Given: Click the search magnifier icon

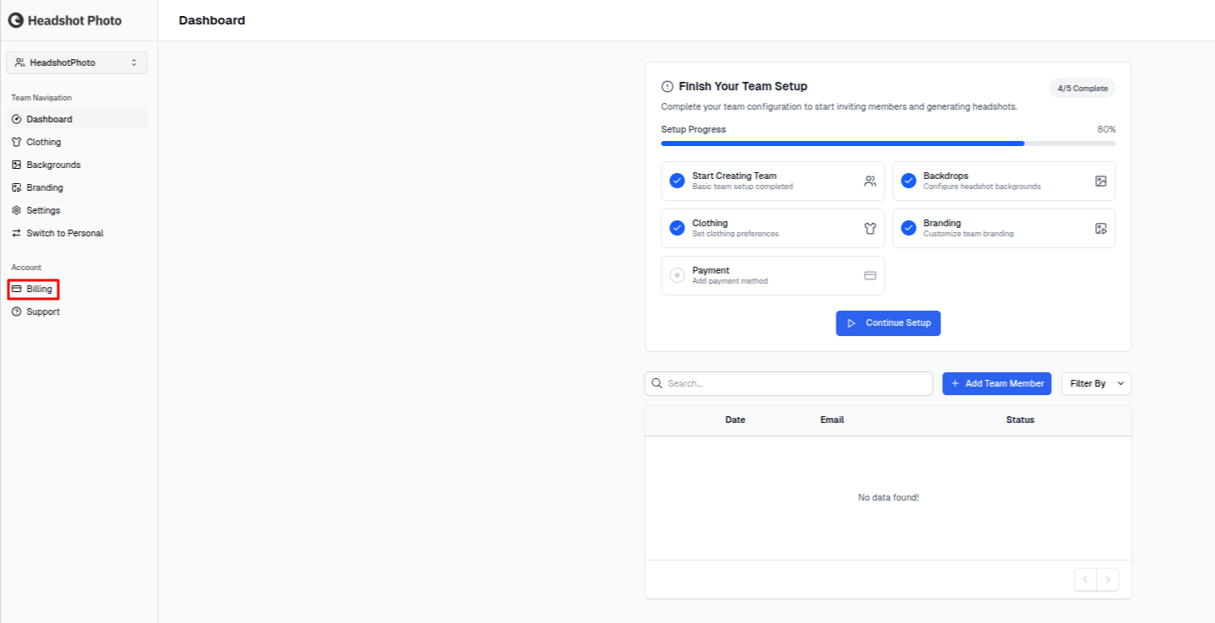Looking at the screenshot, I should (x=657, y=383).
